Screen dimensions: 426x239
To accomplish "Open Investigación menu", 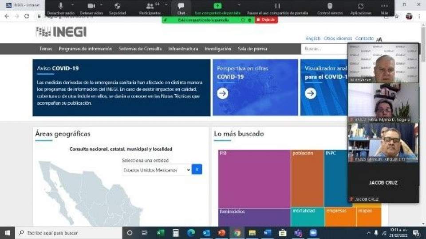I will [x=217, y=49].
